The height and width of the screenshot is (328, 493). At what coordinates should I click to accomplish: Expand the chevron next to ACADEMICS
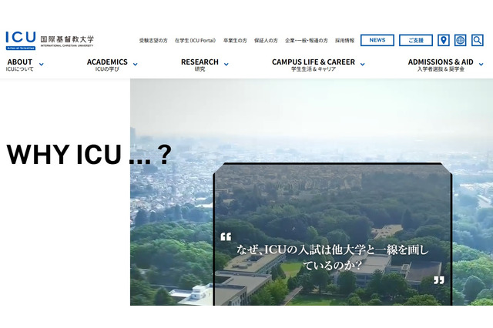coord(136,64)
